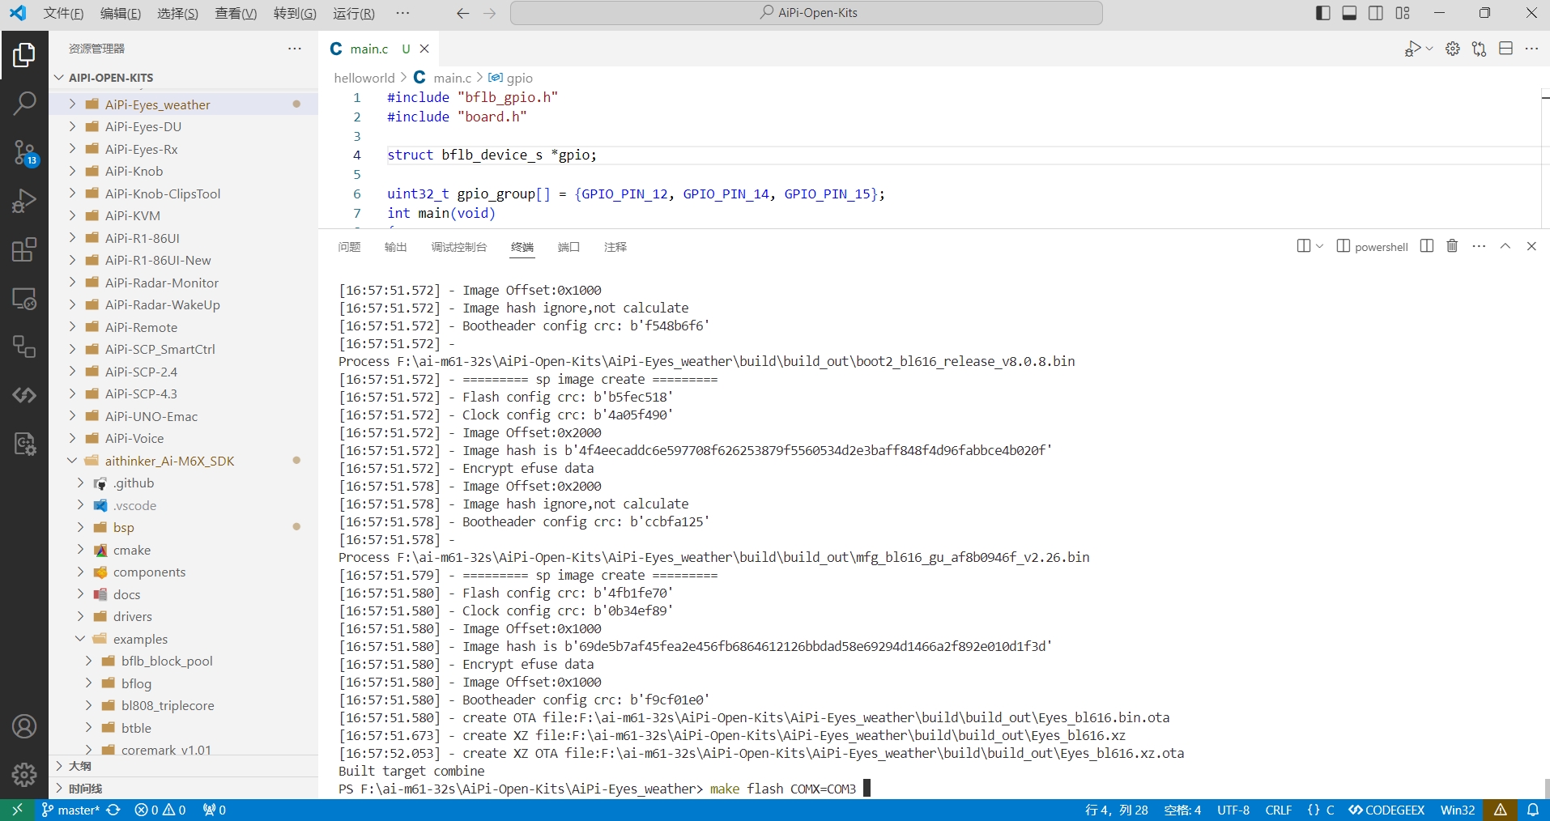1550x821 pixels.
Task: Open the 编辑(E) menu
Action: [121, 13]
